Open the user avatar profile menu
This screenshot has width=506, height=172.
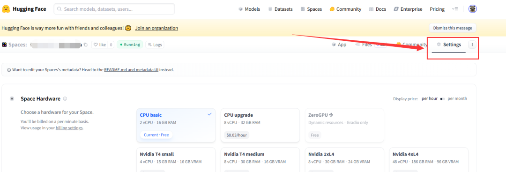pos(473,9)
